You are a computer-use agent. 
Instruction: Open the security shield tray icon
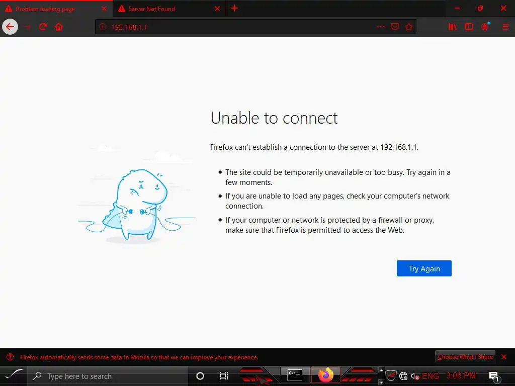(x=390, y=376)
